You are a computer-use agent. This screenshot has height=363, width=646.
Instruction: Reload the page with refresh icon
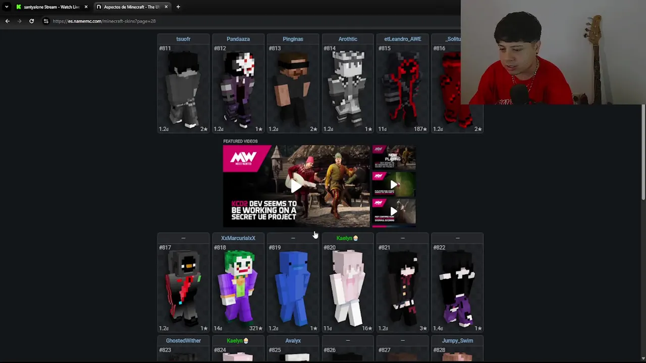pos(31,21)
